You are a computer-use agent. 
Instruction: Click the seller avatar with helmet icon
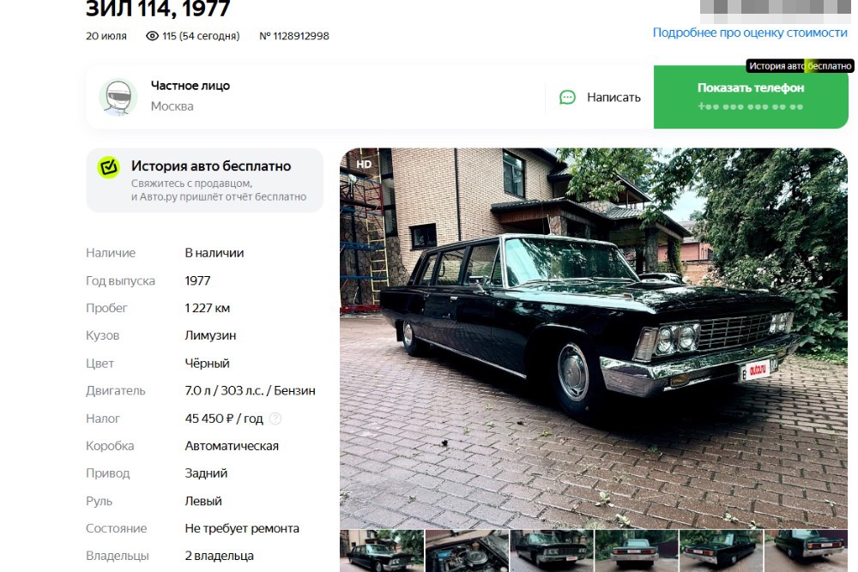coord(118,98)
